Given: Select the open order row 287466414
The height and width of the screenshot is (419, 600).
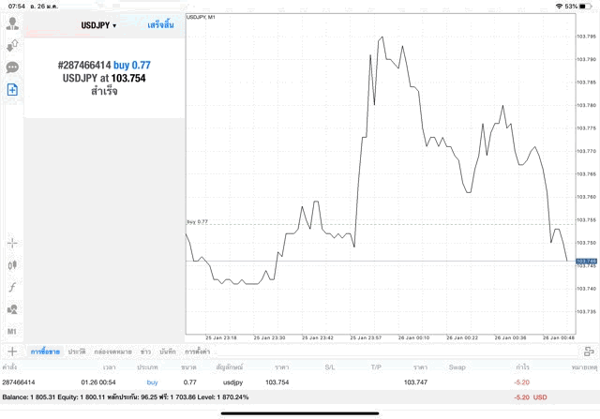Looking at the screenshot, I should 281,382.
